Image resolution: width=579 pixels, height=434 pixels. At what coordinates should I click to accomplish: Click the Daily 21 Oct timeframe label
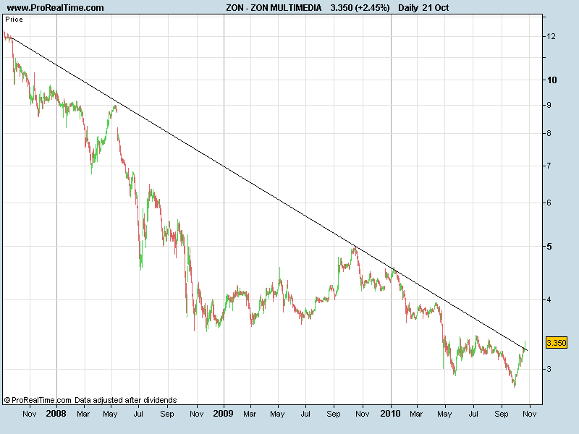point(423,8)
